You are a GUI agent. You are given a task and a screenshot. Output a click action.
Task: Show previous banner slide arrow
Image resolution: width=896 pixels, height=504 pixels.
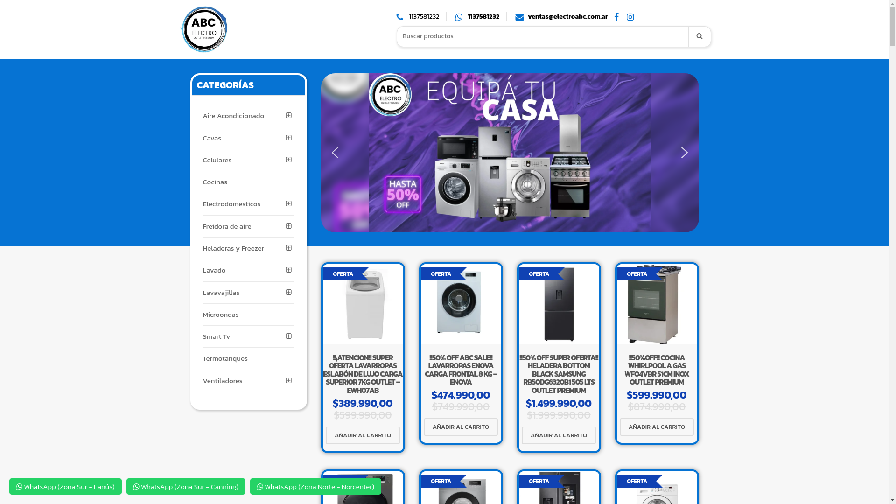point(335,153)
